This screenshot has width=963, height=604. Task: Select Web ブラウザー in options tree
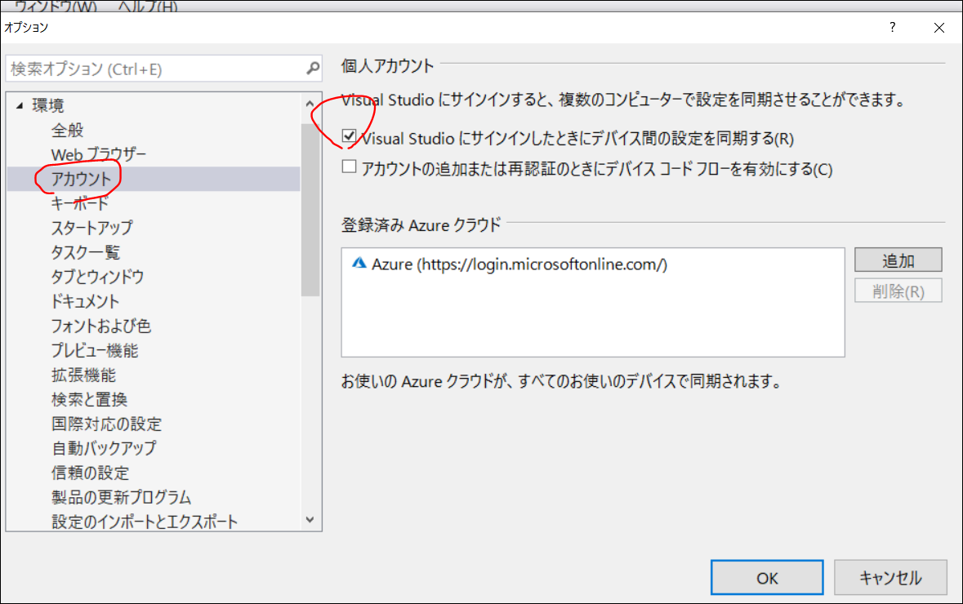99,155
